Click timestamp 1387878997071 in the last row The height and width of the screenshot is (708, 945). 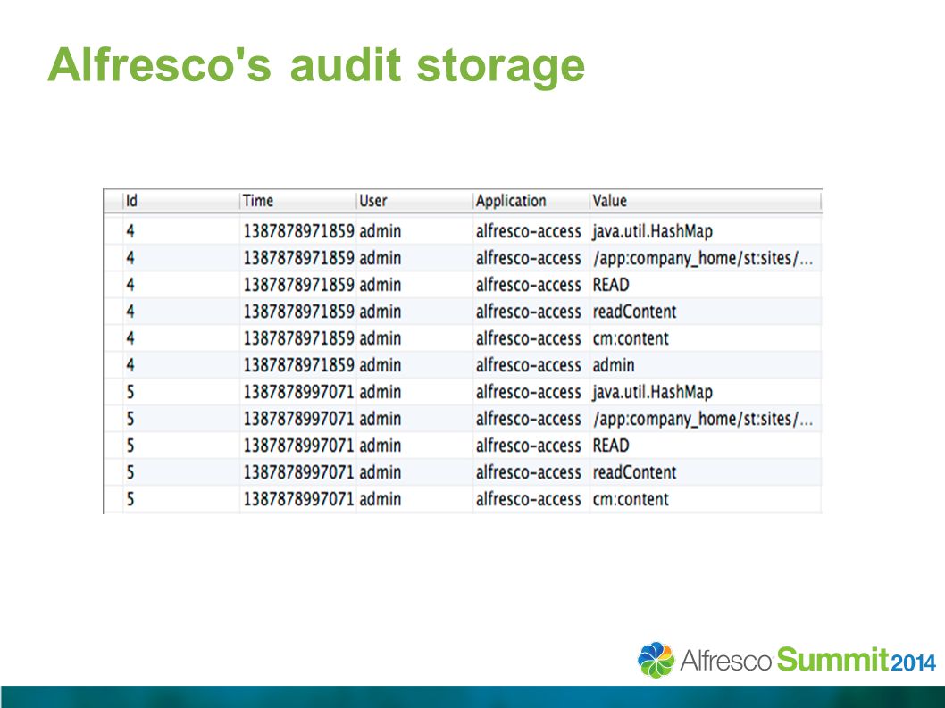coord(298,499)
